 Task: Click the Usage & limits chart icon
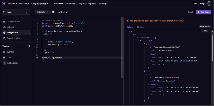(4, 22)
